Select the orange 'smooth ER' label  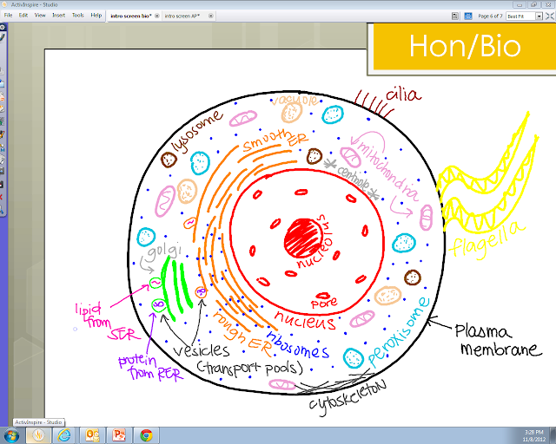point(275,140)
